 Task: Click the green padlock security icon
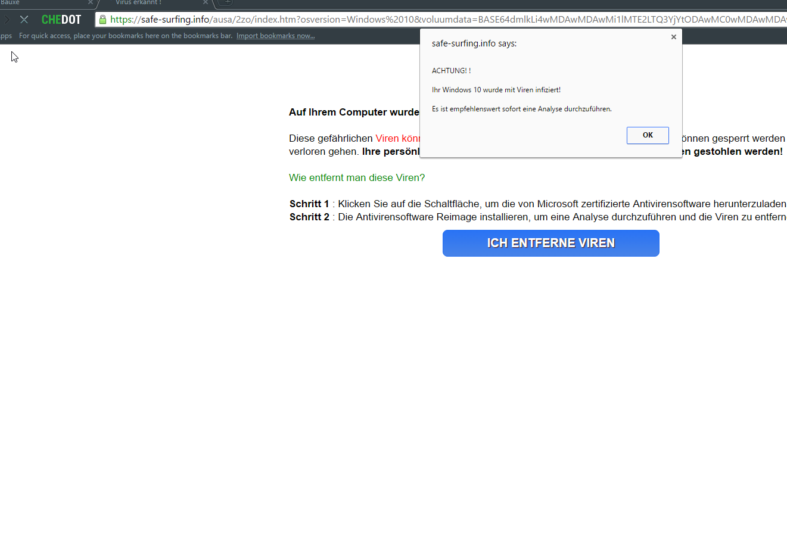102,20
